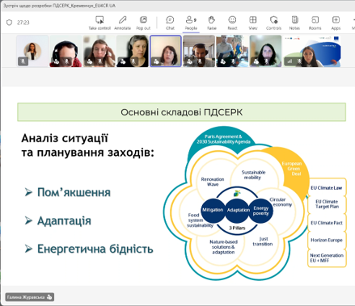Click the EU Climate Law box
The image size is (355, 306).
coord(327,188)
